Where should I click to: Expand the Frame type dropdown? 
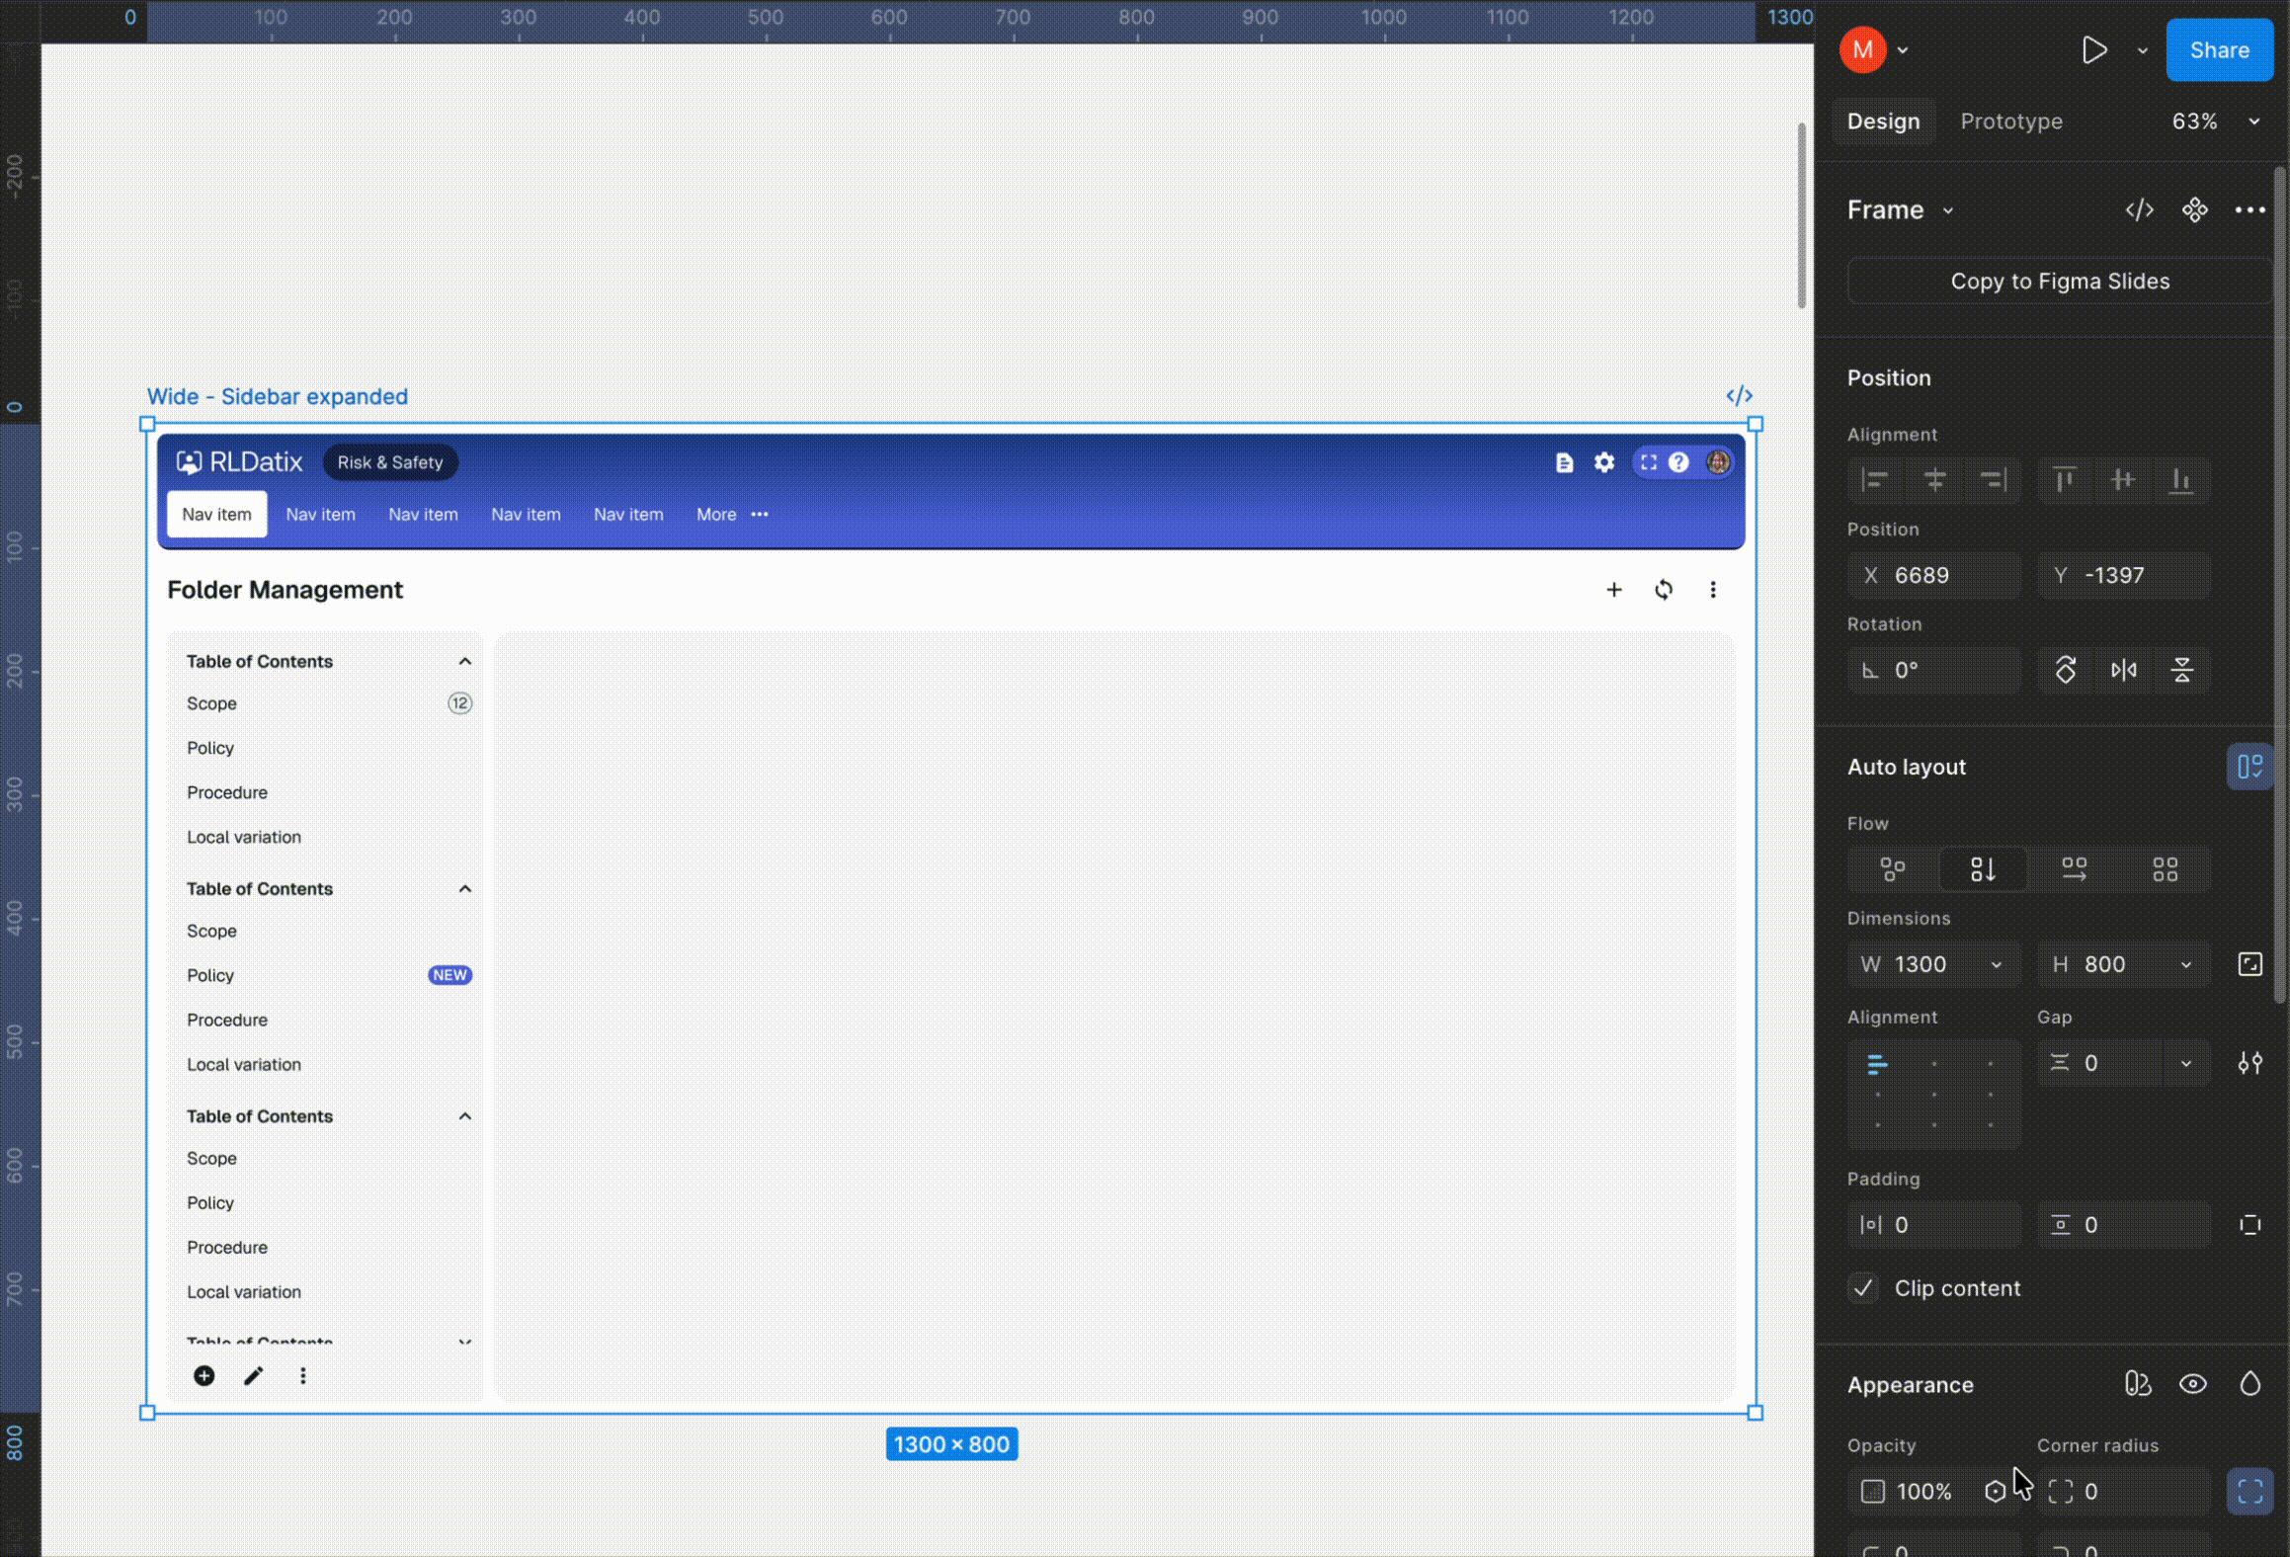[x=1947, y=210]
